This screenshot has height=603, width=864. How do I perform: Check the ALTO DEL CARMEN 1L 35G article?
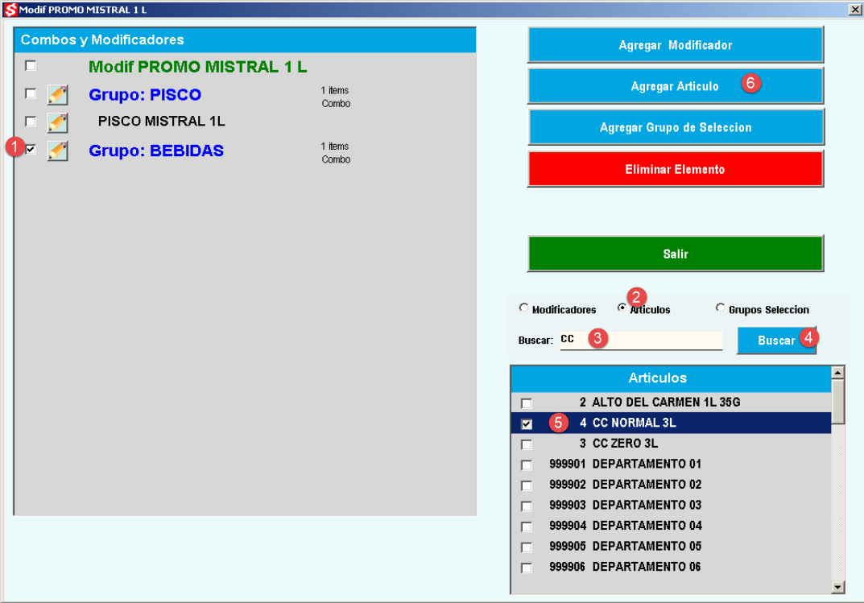click(527, 403)
